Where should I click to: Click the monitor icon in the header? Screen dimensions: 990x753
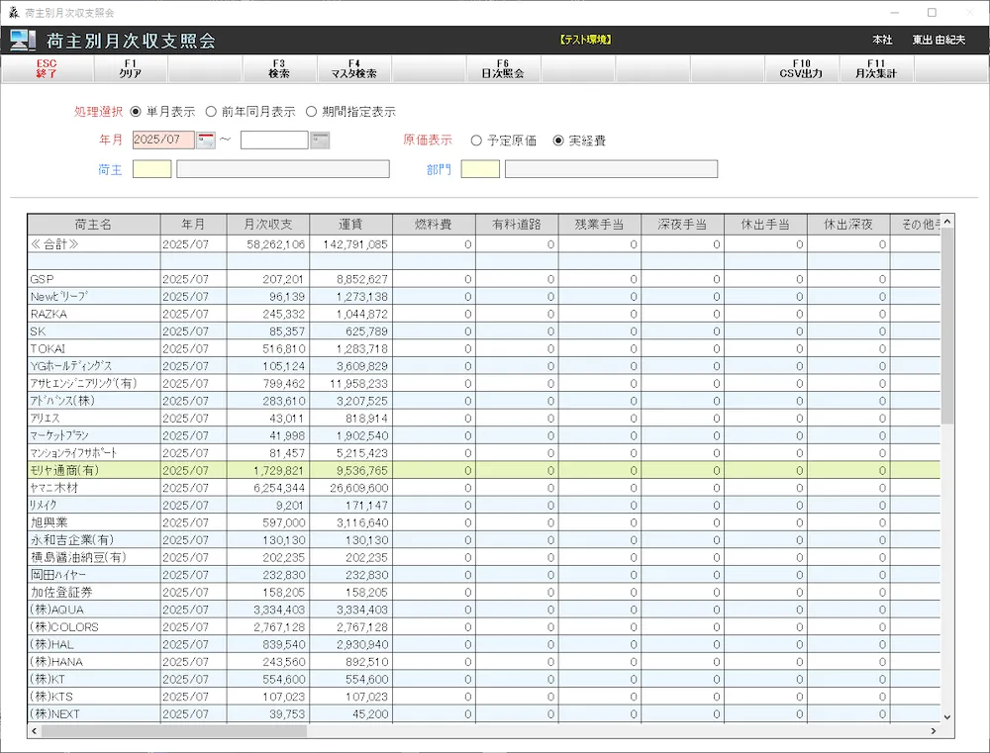pyautogui.click(x=22, y=41)
